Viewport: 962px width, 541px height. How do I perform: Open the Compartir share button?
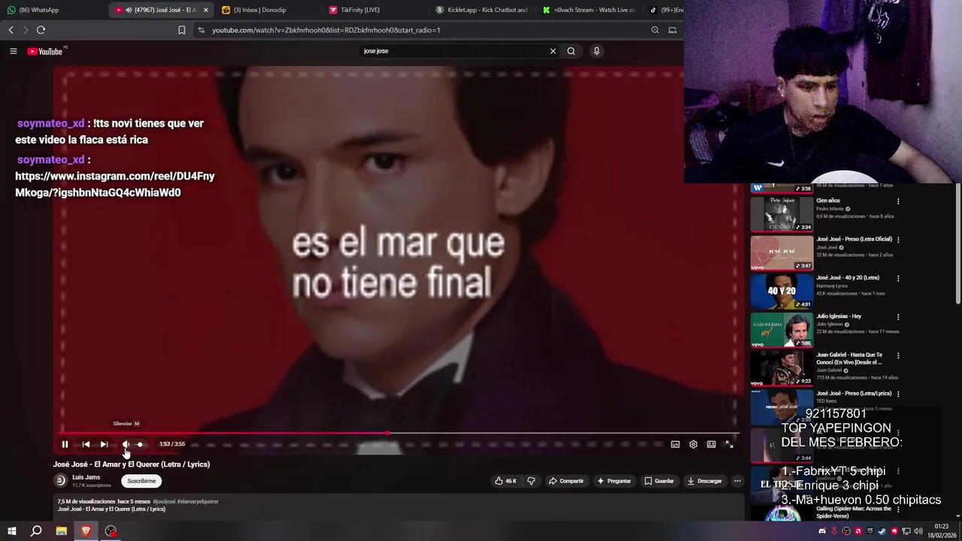[566, 481]
